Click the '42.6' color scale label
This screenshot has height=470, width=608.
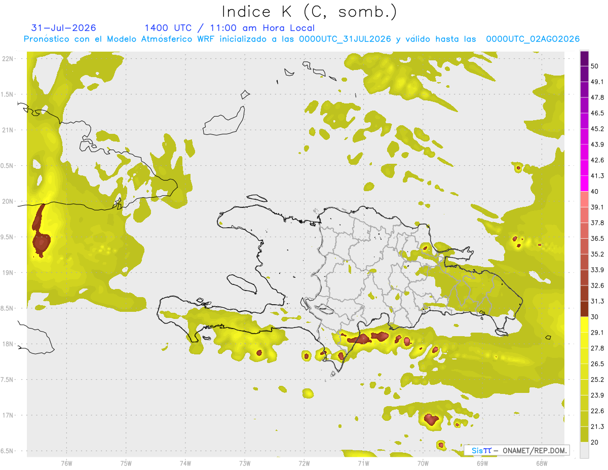(x=597, y=160)
